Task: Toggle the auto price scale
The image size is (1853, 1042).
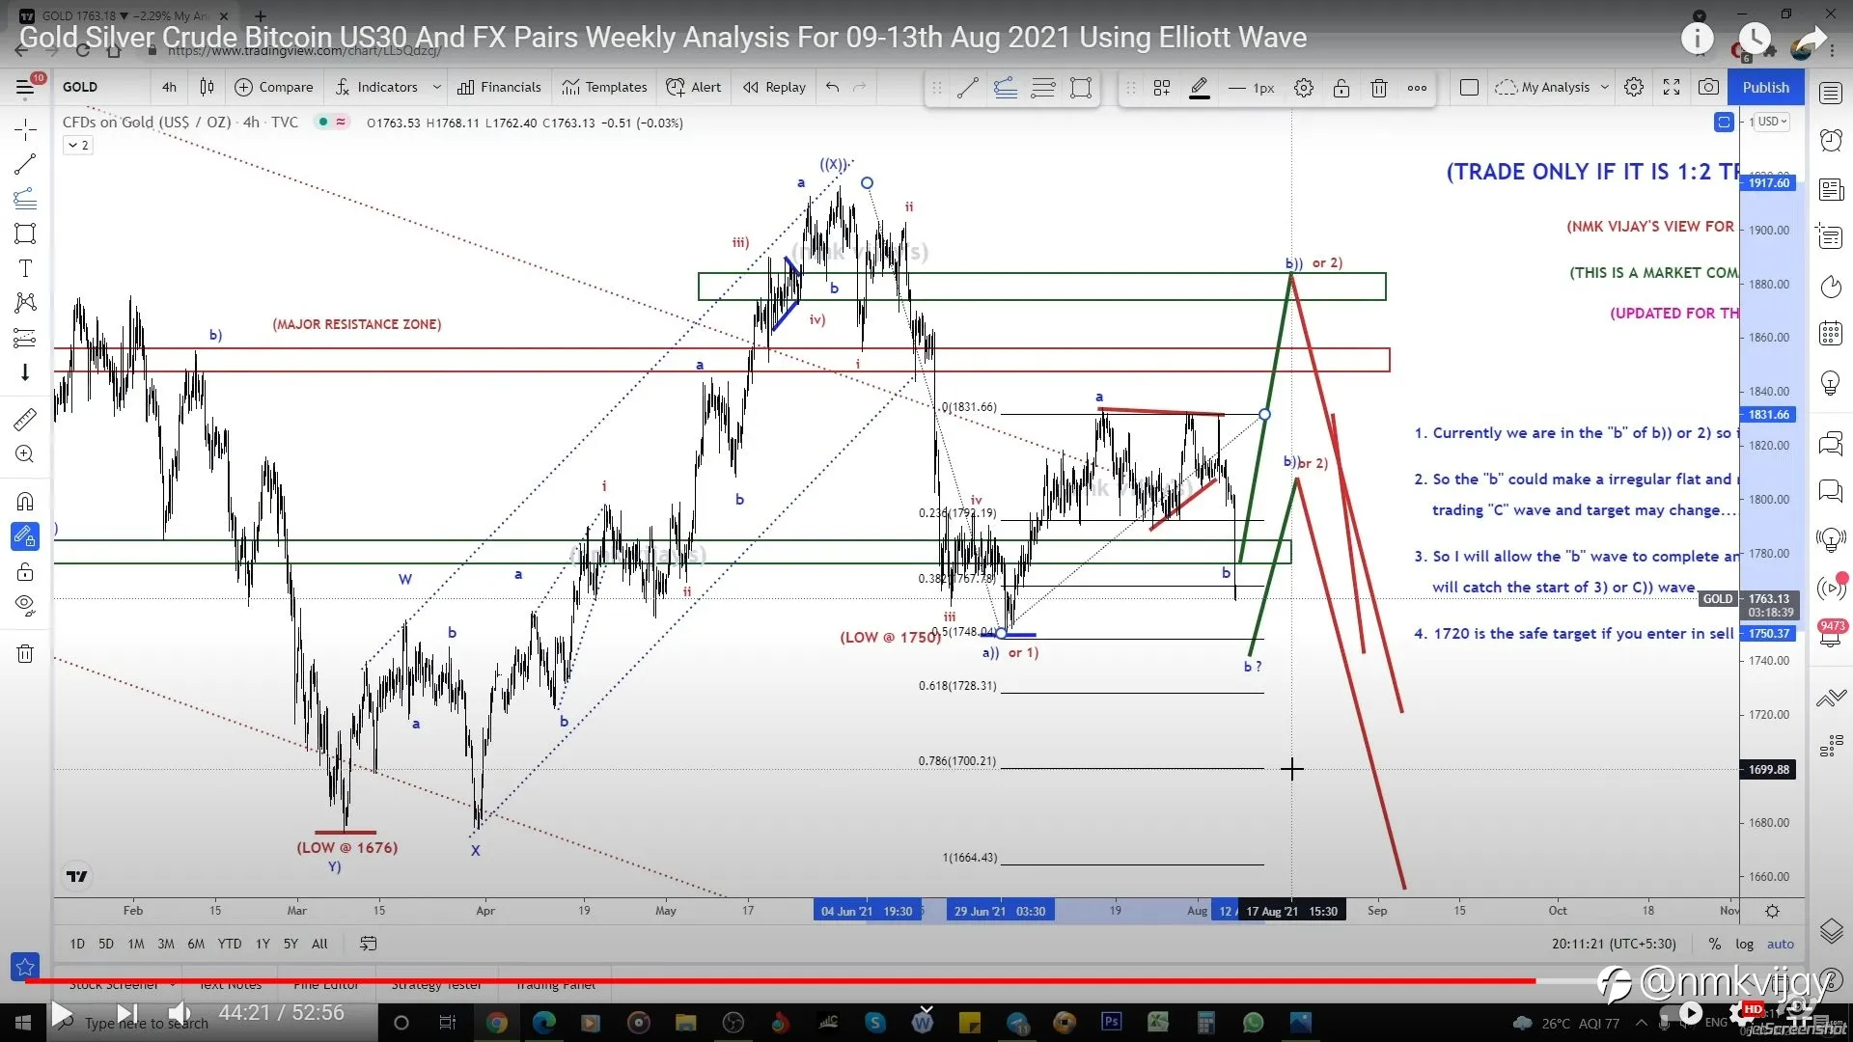Action: point(1781,944)
